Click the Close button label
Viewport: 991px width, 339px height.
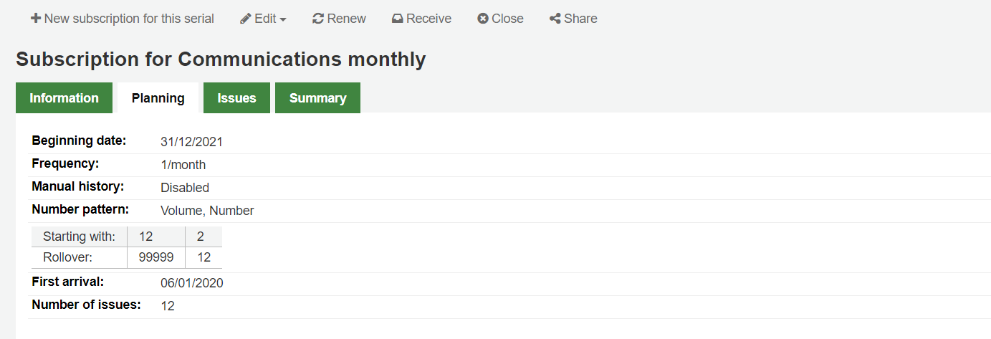507,19
